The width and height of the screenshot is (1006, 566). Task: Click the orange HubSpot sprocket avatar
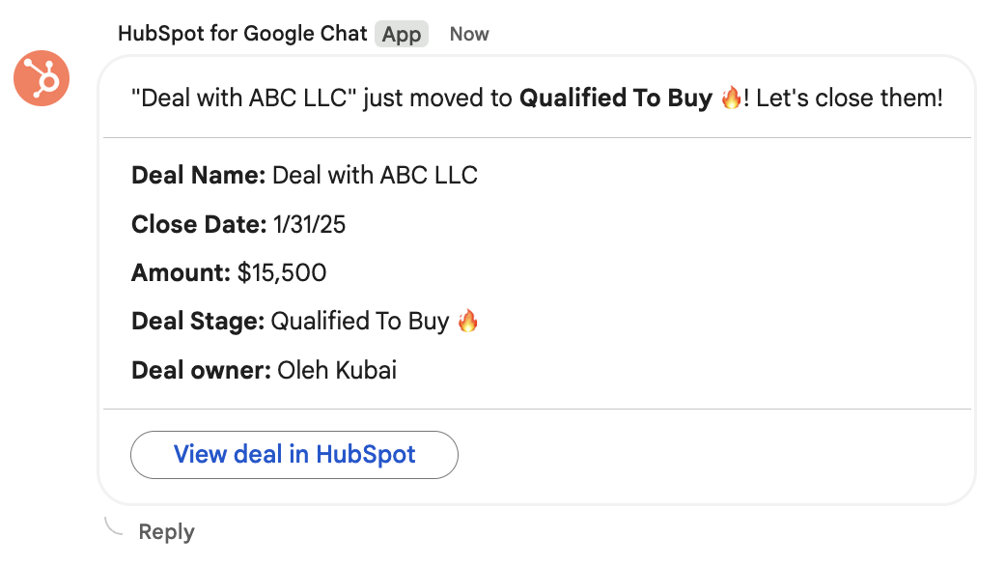click(x=42, y=78)
